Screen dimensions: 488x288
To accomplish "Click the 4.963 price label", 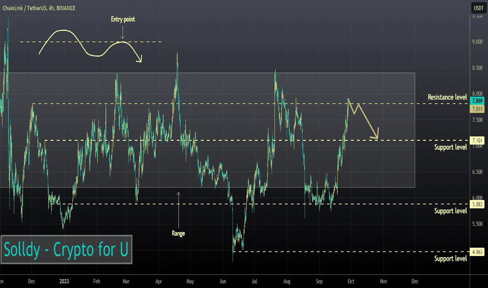I will click(478, 252).
